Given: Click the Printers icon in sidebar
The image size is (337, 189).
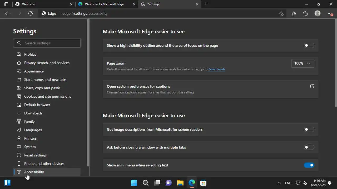Looking at the screenshot, I should pos(19,138).
